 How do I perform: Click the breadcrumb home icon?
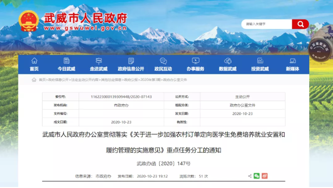34,80
